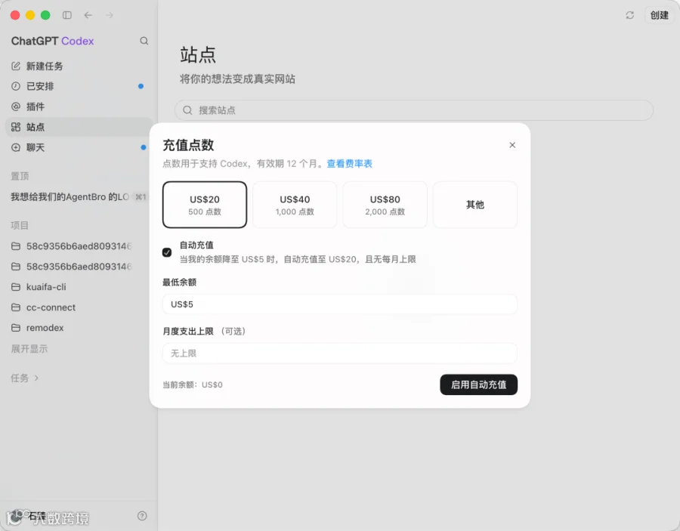
Task: Click the 创建 button
Action: tap(659, 15)
